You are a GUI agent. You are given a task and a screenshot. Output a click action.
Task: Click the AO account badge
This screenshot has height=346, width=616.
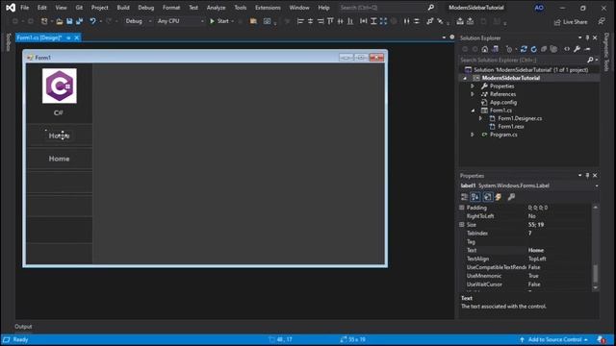[x=539, y=8]
